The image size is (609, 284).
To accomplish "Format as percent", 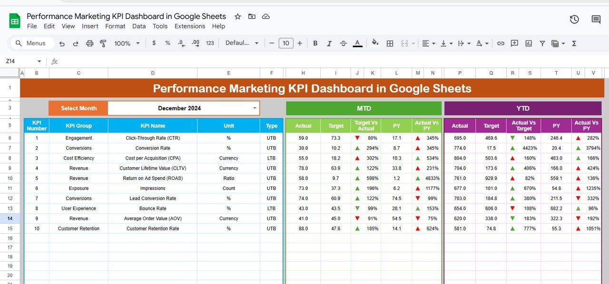I will click(167, 43).
